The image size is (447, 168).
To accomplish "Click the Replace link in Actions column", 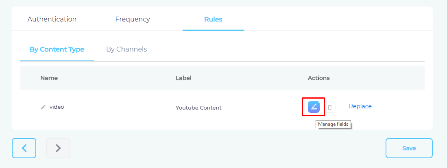I will coord(360,106).
